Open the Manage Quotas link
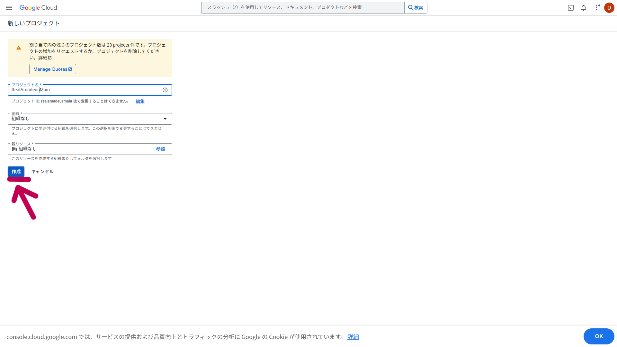 coord(52,69)
